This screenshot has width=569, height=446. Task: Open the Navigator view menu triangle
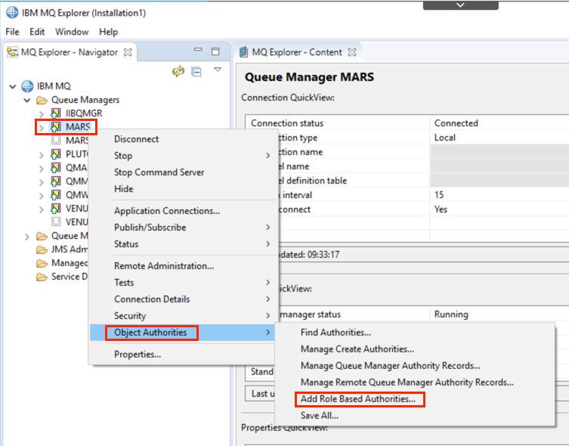tap(218, 69)
